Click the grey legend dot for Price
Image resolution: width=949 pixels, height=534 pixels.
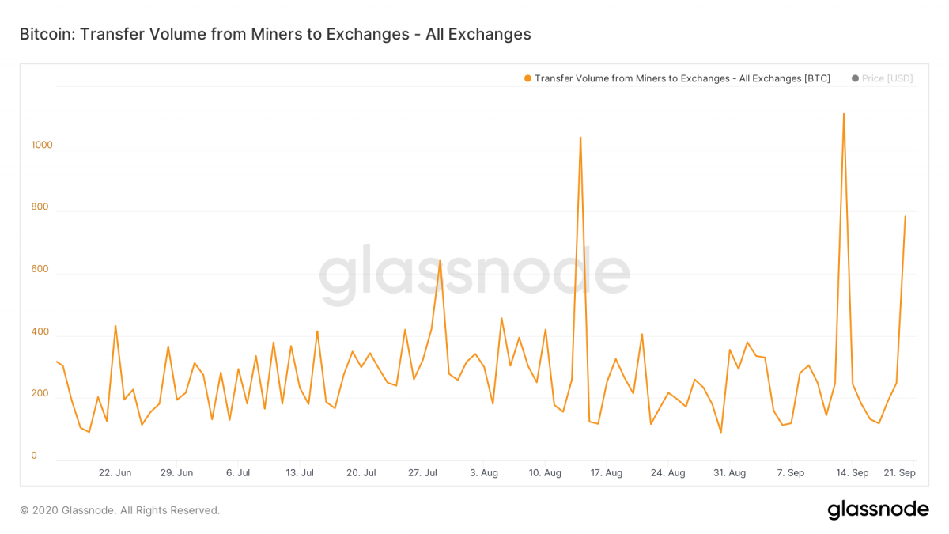pyautogui.click(x=855, y=78)
